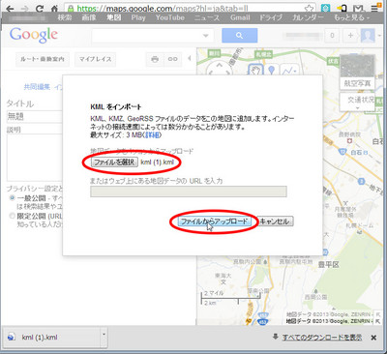Open Gmail in Google bar

pos(240,17)
